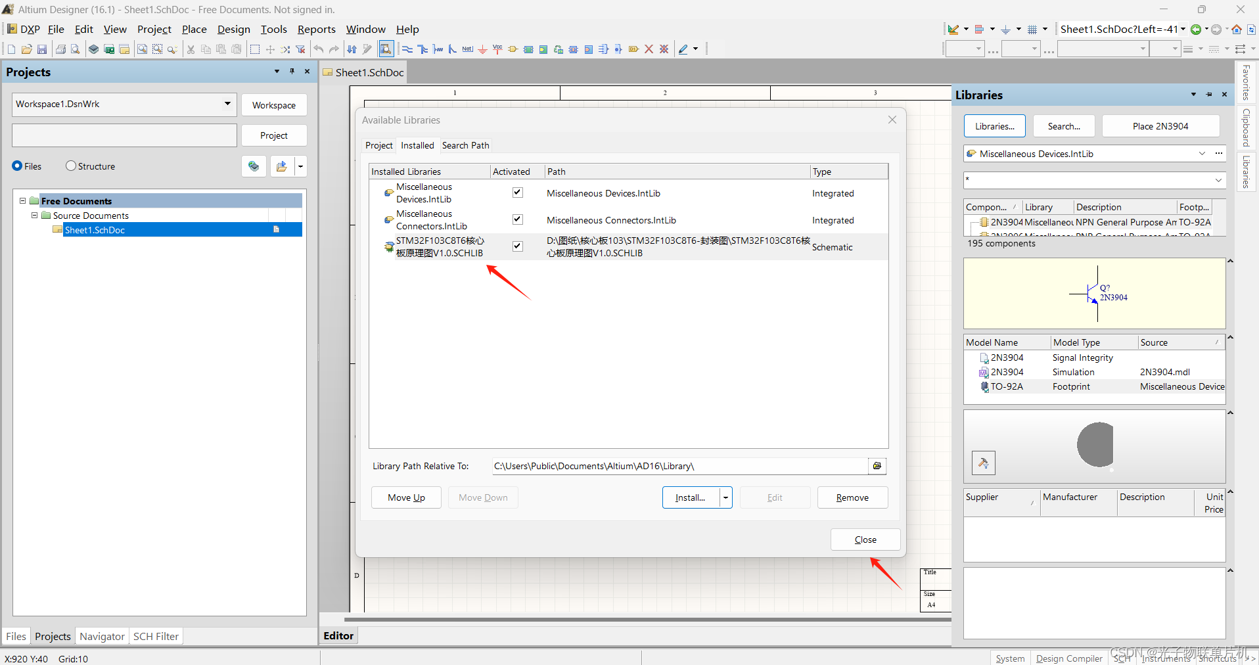
Task: Click the Cut scissors toolbar icon
Action: pyautogui.click(x=191, y=49)
